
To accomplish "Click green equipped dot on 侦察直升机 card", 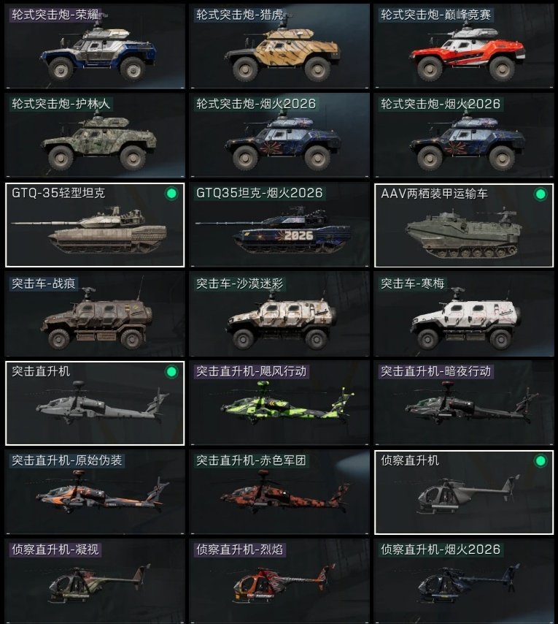I will (x=540, y=461).
